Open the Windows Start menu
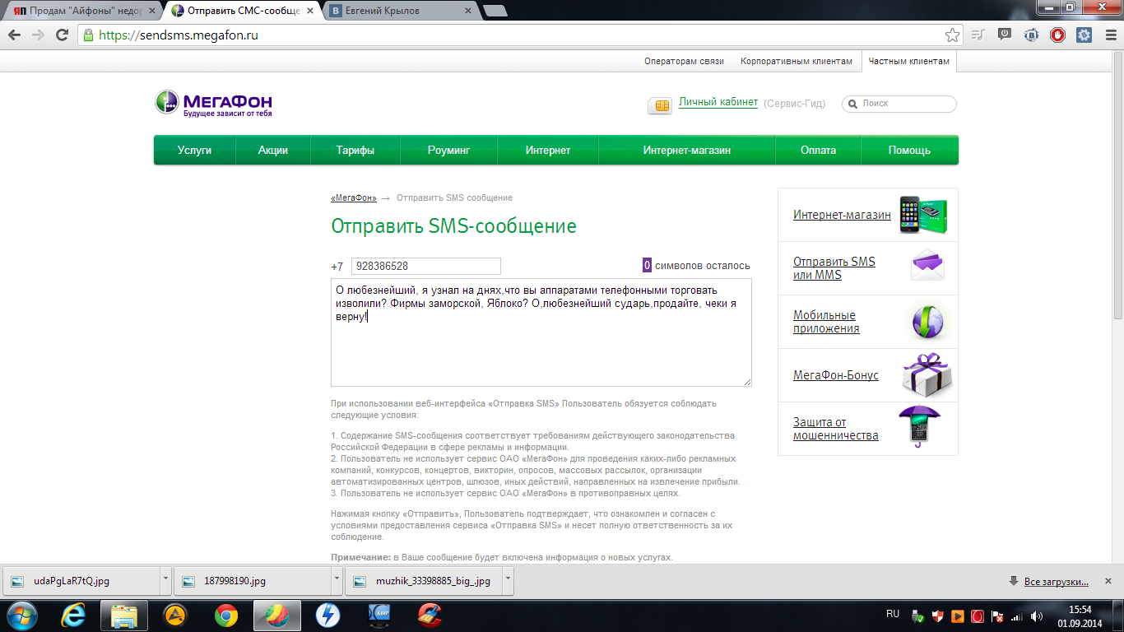The height and width of the screenshot is (632, 1124). pyautogui.click(x=22, y=615)
